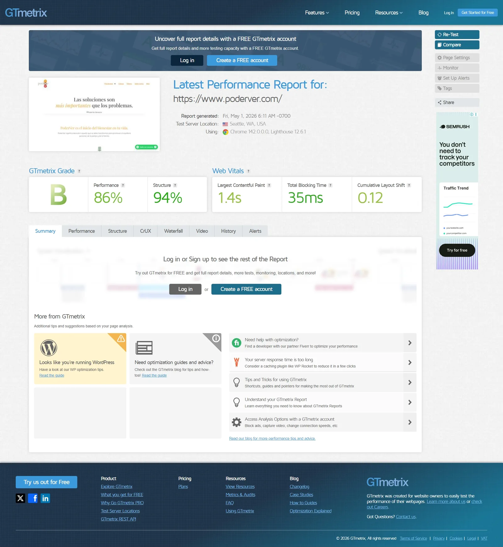Click Log in button in banner
Image resolution: width=503 pixels, height=547 pixels.
(187, 60)
